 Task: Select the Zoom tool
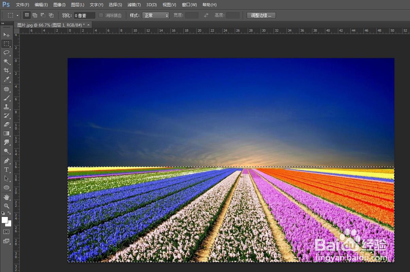(x=6, y=206)
